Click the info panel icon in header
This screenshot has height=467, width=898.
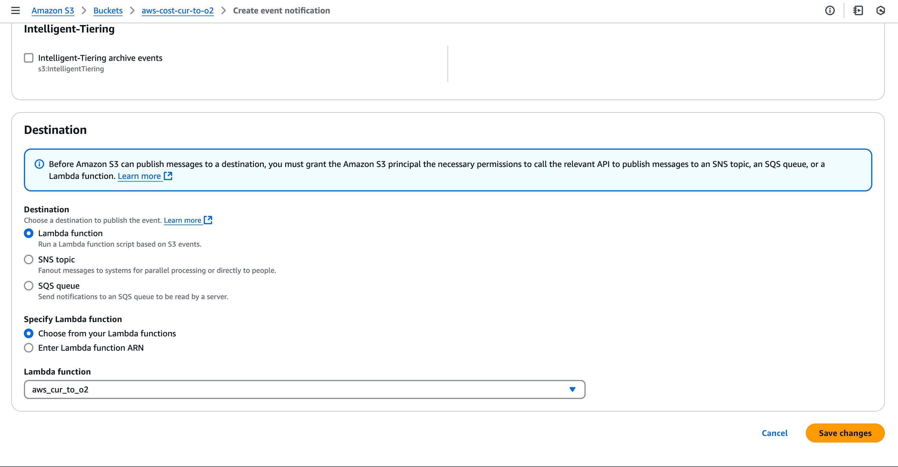830,10
